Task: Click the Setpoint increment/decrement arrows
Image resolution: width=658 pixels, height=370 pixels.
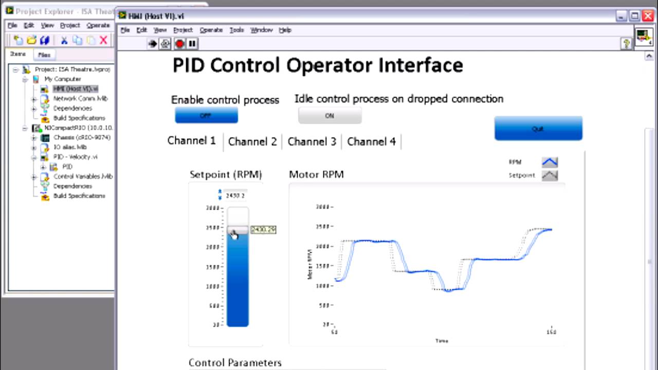Action: coord(220,195)
